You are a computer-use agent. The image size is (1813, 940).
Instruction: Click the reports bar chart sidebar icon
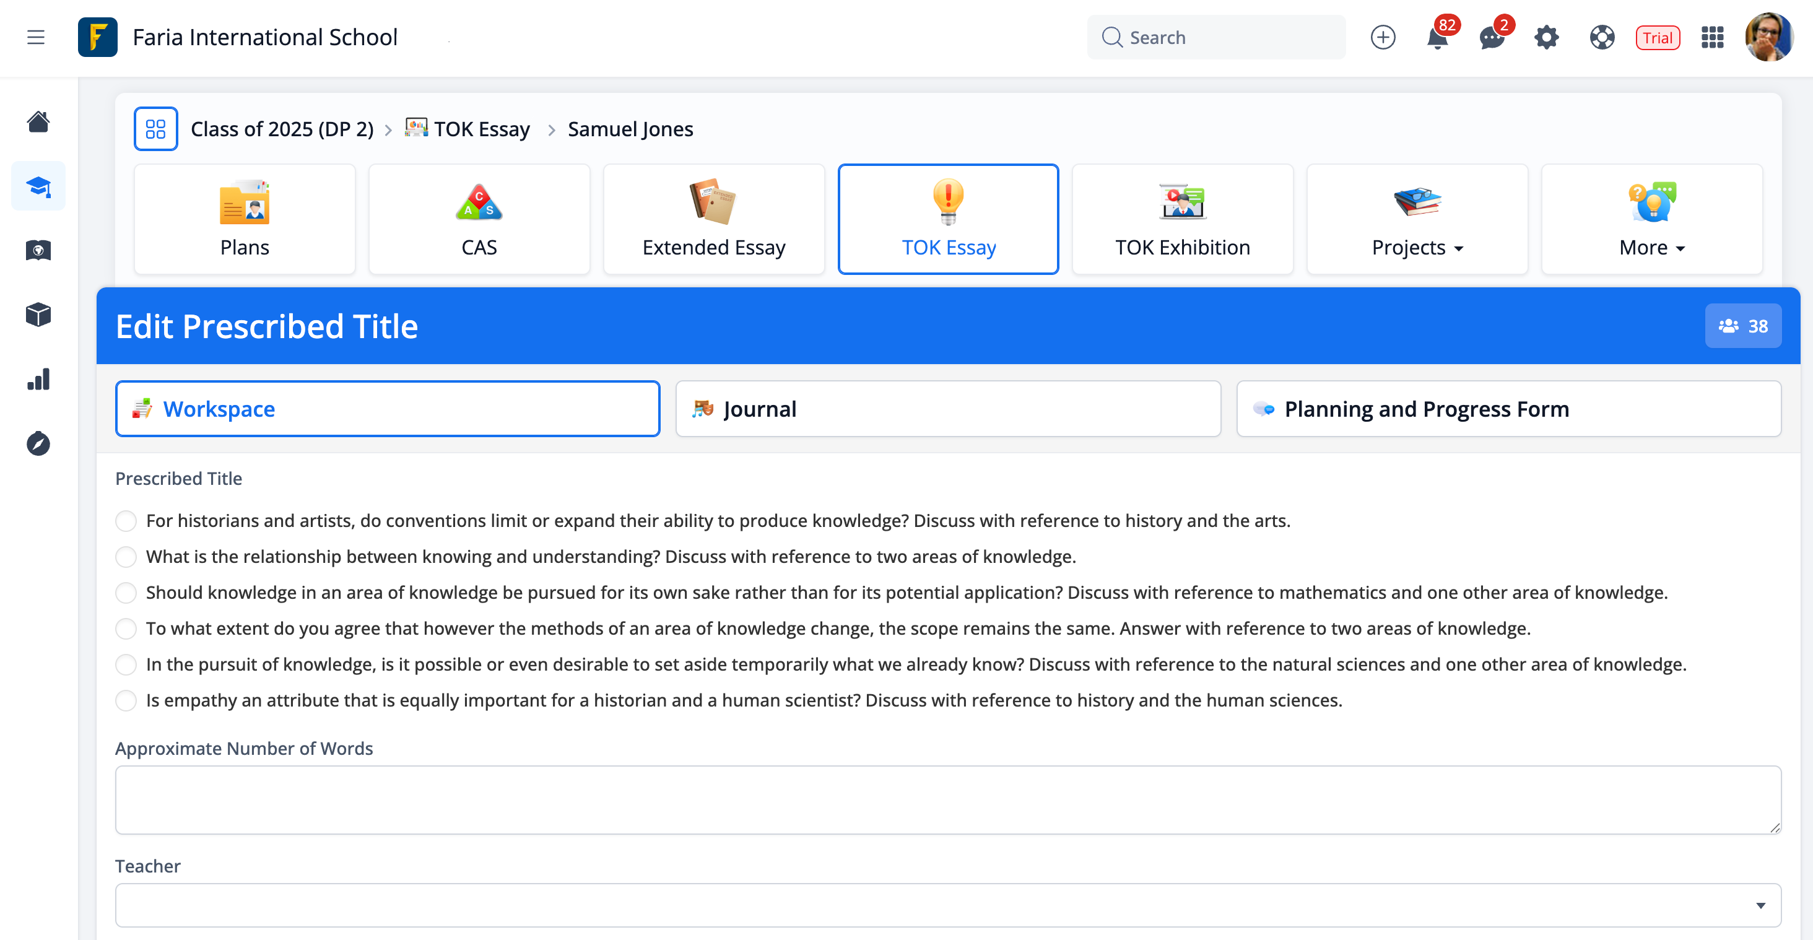pos(38,380)
